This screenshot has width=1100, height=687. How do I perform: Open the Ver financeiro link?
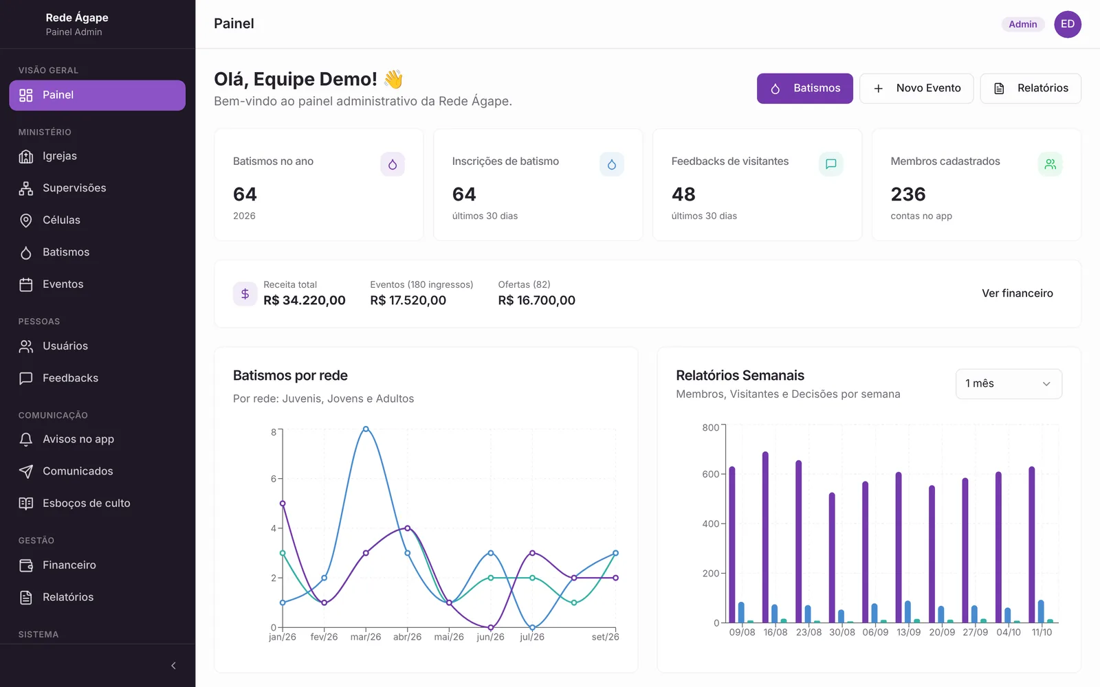(1017, 293)
